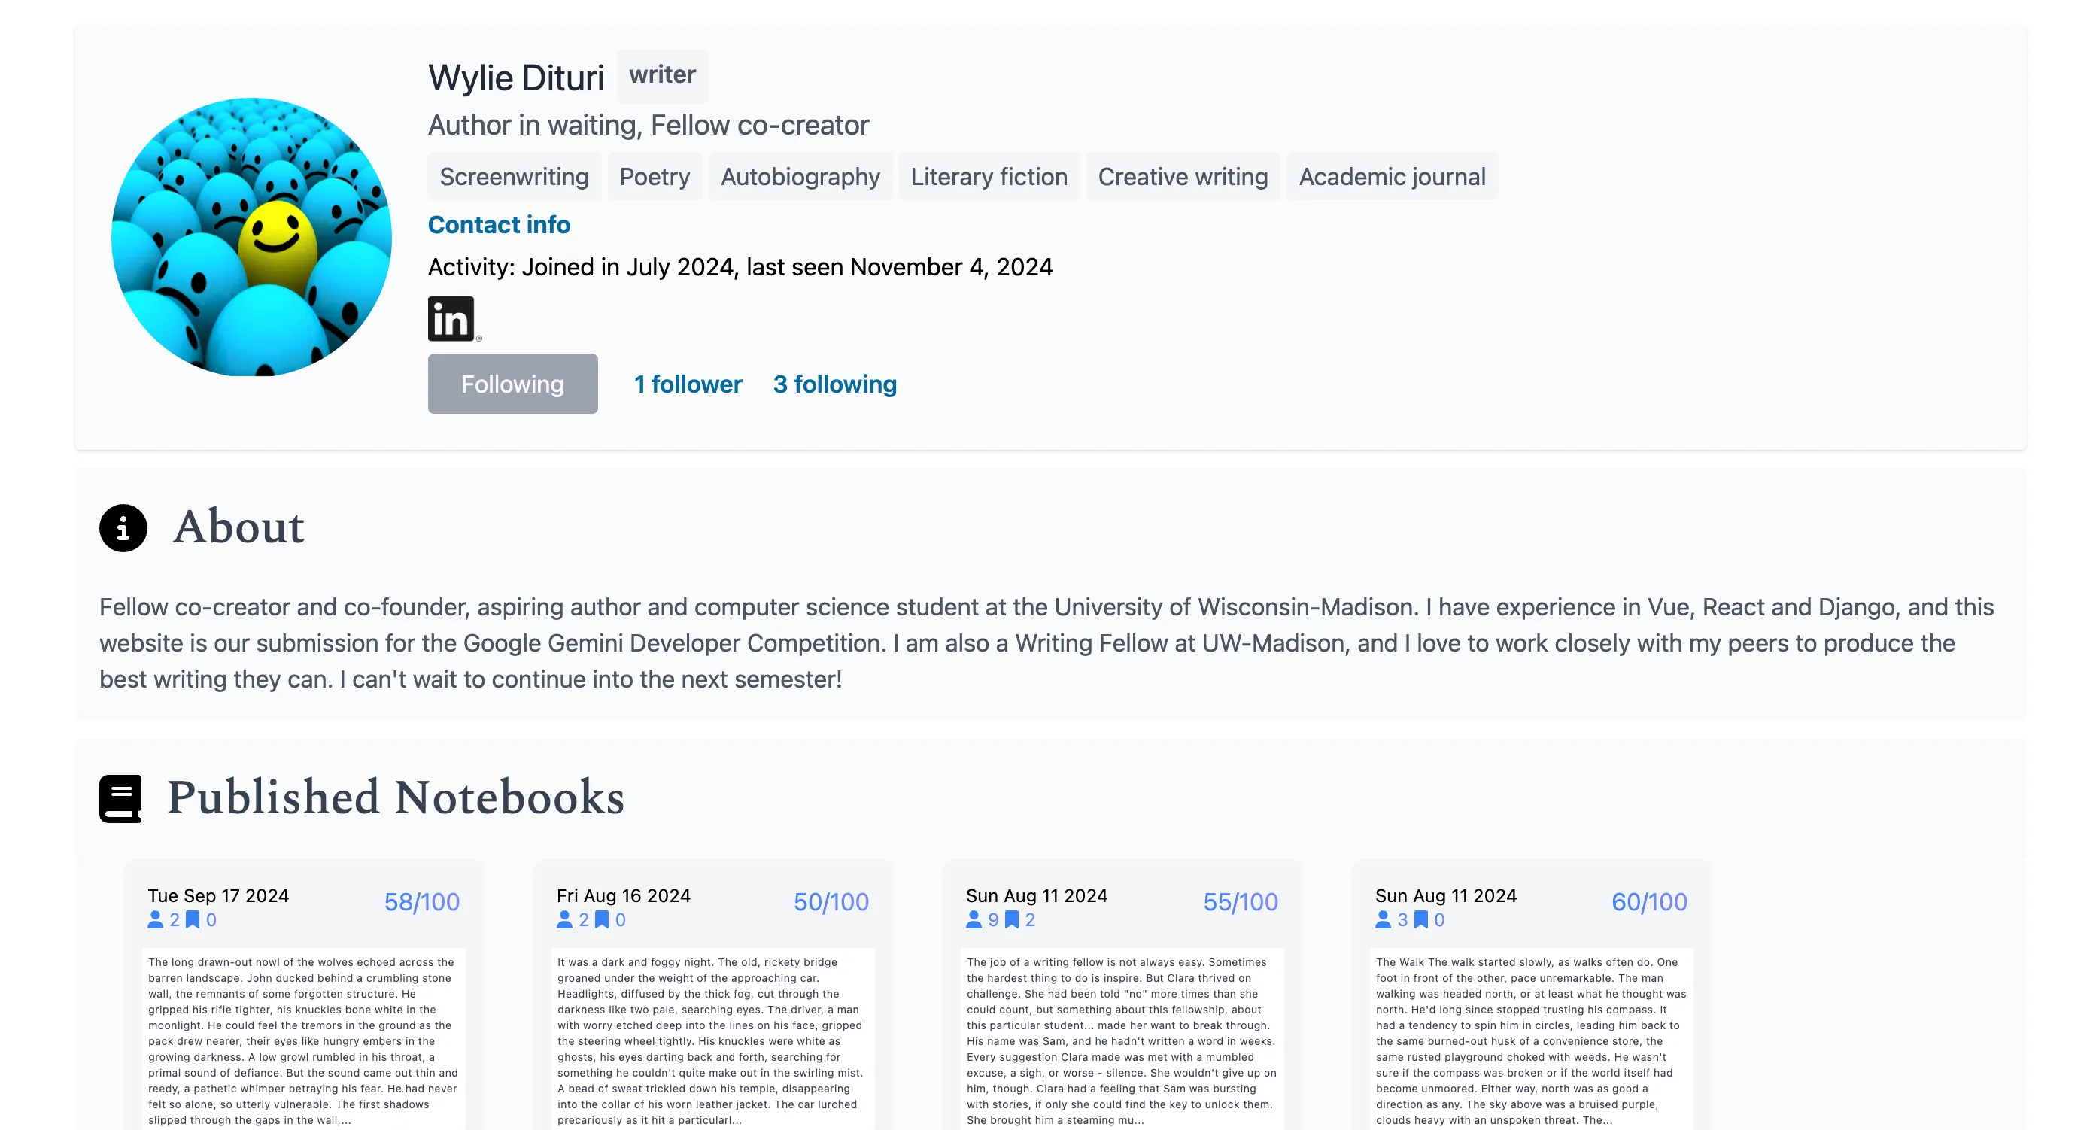Click the Academic journal tag

(1392, 177)
